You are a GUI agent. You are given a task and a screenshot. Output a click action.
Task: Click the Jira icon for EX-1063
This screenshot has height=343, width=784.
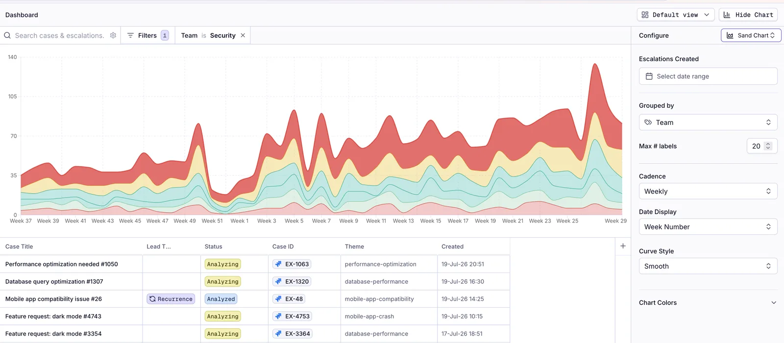tap(279, 264)
